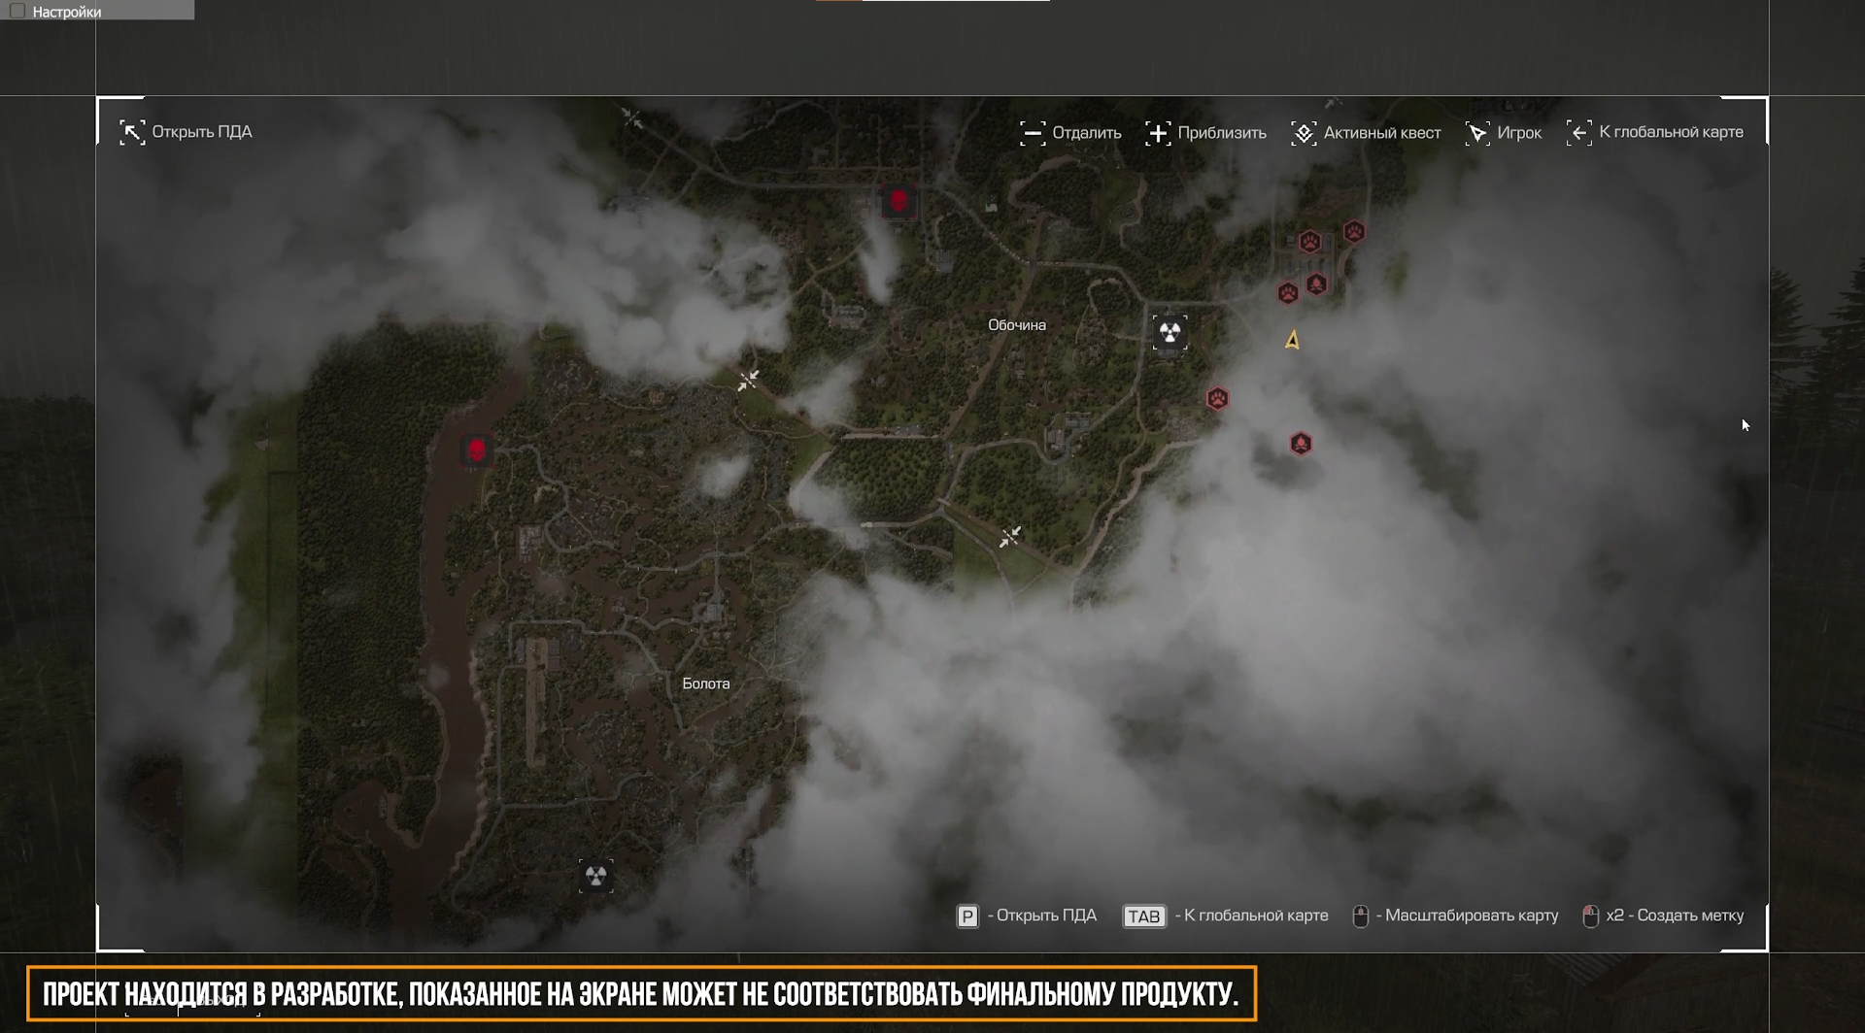Screen dimensions: 1865x1033
Task: Jump to Активный квест label
Action: coord(1382,133)
